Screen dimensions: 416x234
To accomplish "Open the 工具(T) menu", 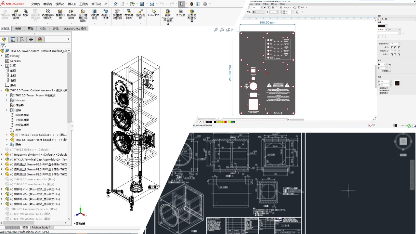I will pos(83,4).
